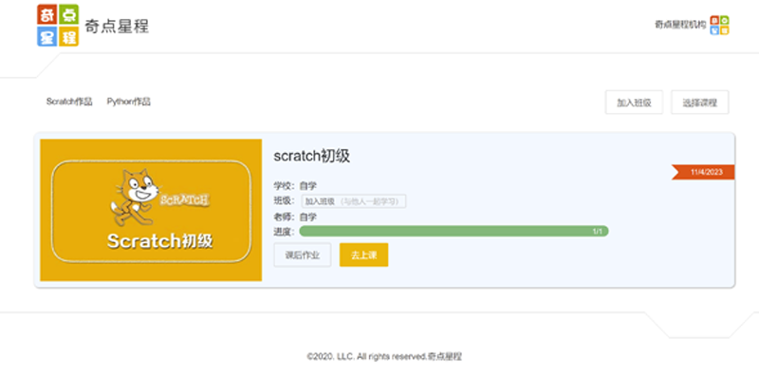The image size is (759, 378).
Task: Click the 加入班级 button
Action: point(634,103)
